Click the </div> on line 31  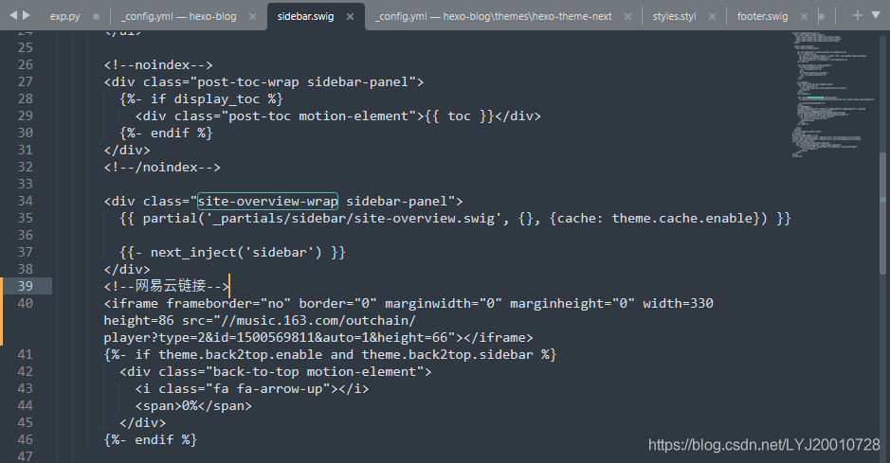tap(127, 150)
